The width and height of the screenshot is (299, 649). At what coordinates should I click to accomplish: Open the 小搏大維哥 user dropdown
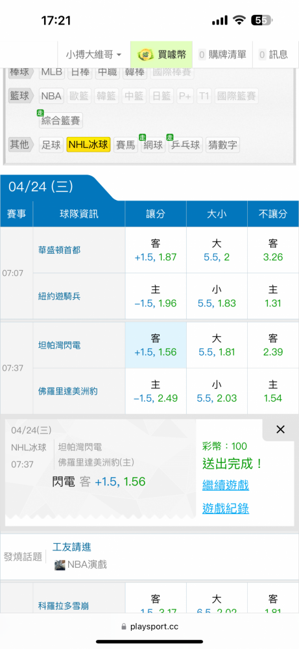coord(93,55)
